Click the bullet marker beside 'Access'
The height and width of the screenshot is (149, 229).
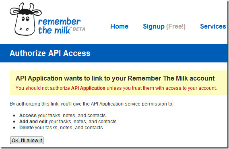14,116
